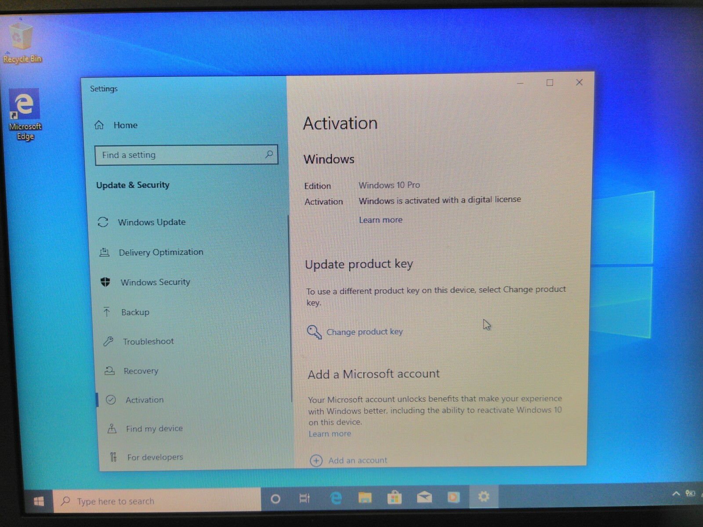Image resolution: width=703 pixels, height=527 pixels.
Task: Launch Microsoft Edge from the taskbar
Action: (335, 498)
